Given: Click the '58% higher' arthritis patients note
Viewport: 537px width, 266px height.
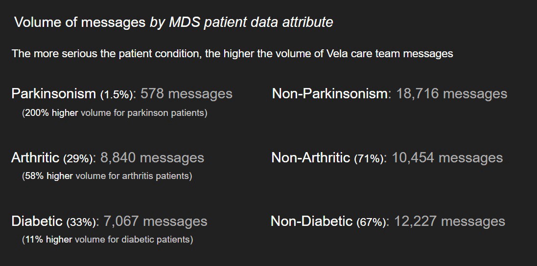Looking at the screenshot, I should coord(107,176).
